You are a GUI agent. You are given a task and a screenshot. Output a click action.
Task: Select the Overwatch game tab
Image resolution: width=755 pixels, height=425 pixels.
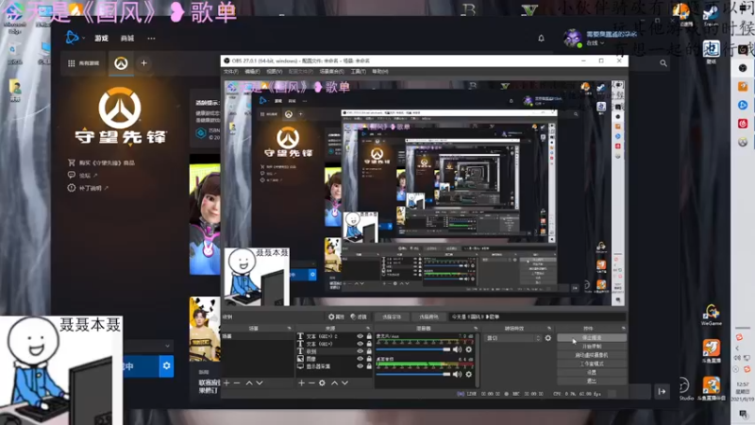(x=121, y=63)
